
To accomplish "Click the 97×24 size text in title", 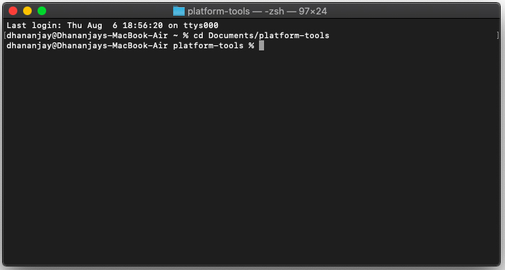I will point(312,12).
